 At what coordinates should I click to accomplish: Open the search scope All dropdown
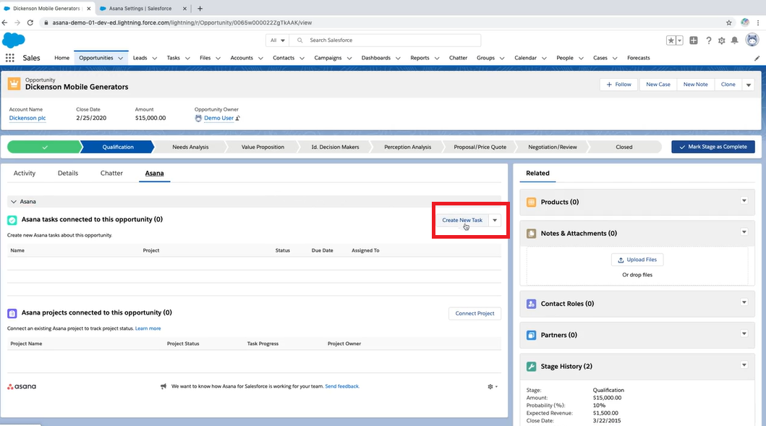[x=278, y=40]
